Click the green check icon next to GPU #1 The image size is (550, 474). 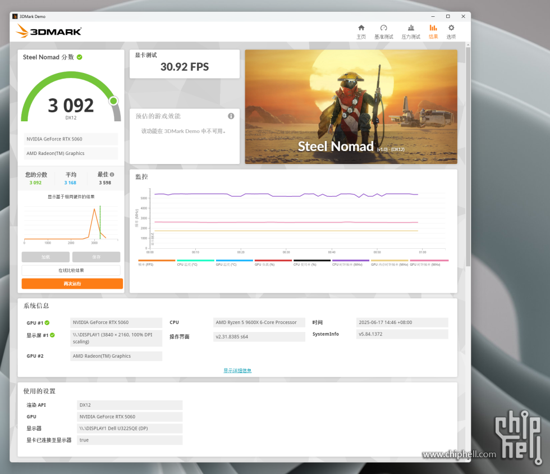click(x=47, y=323)
